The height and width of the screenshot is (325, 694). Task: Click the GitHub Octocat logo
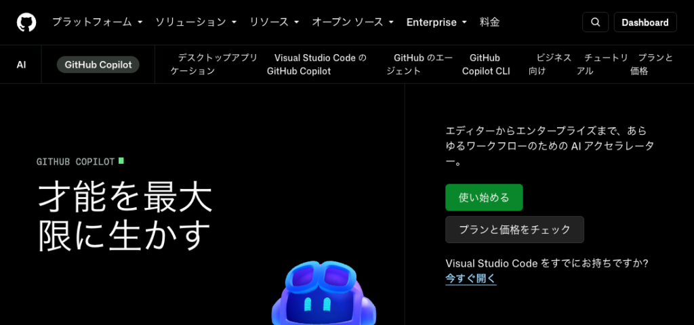[x=26, y=22]
